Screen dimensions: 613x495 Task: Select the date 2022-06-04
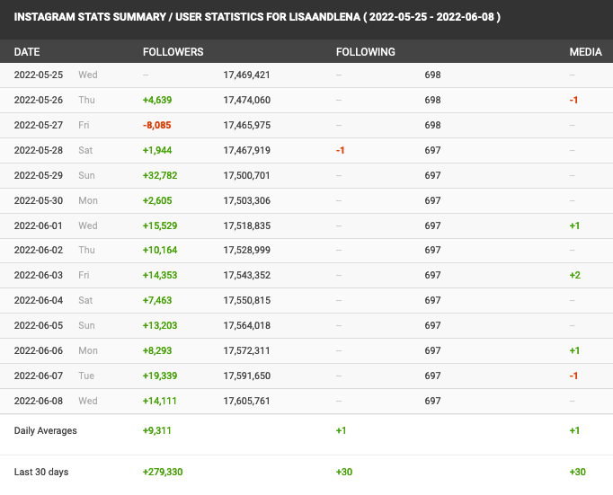[39, 300]
